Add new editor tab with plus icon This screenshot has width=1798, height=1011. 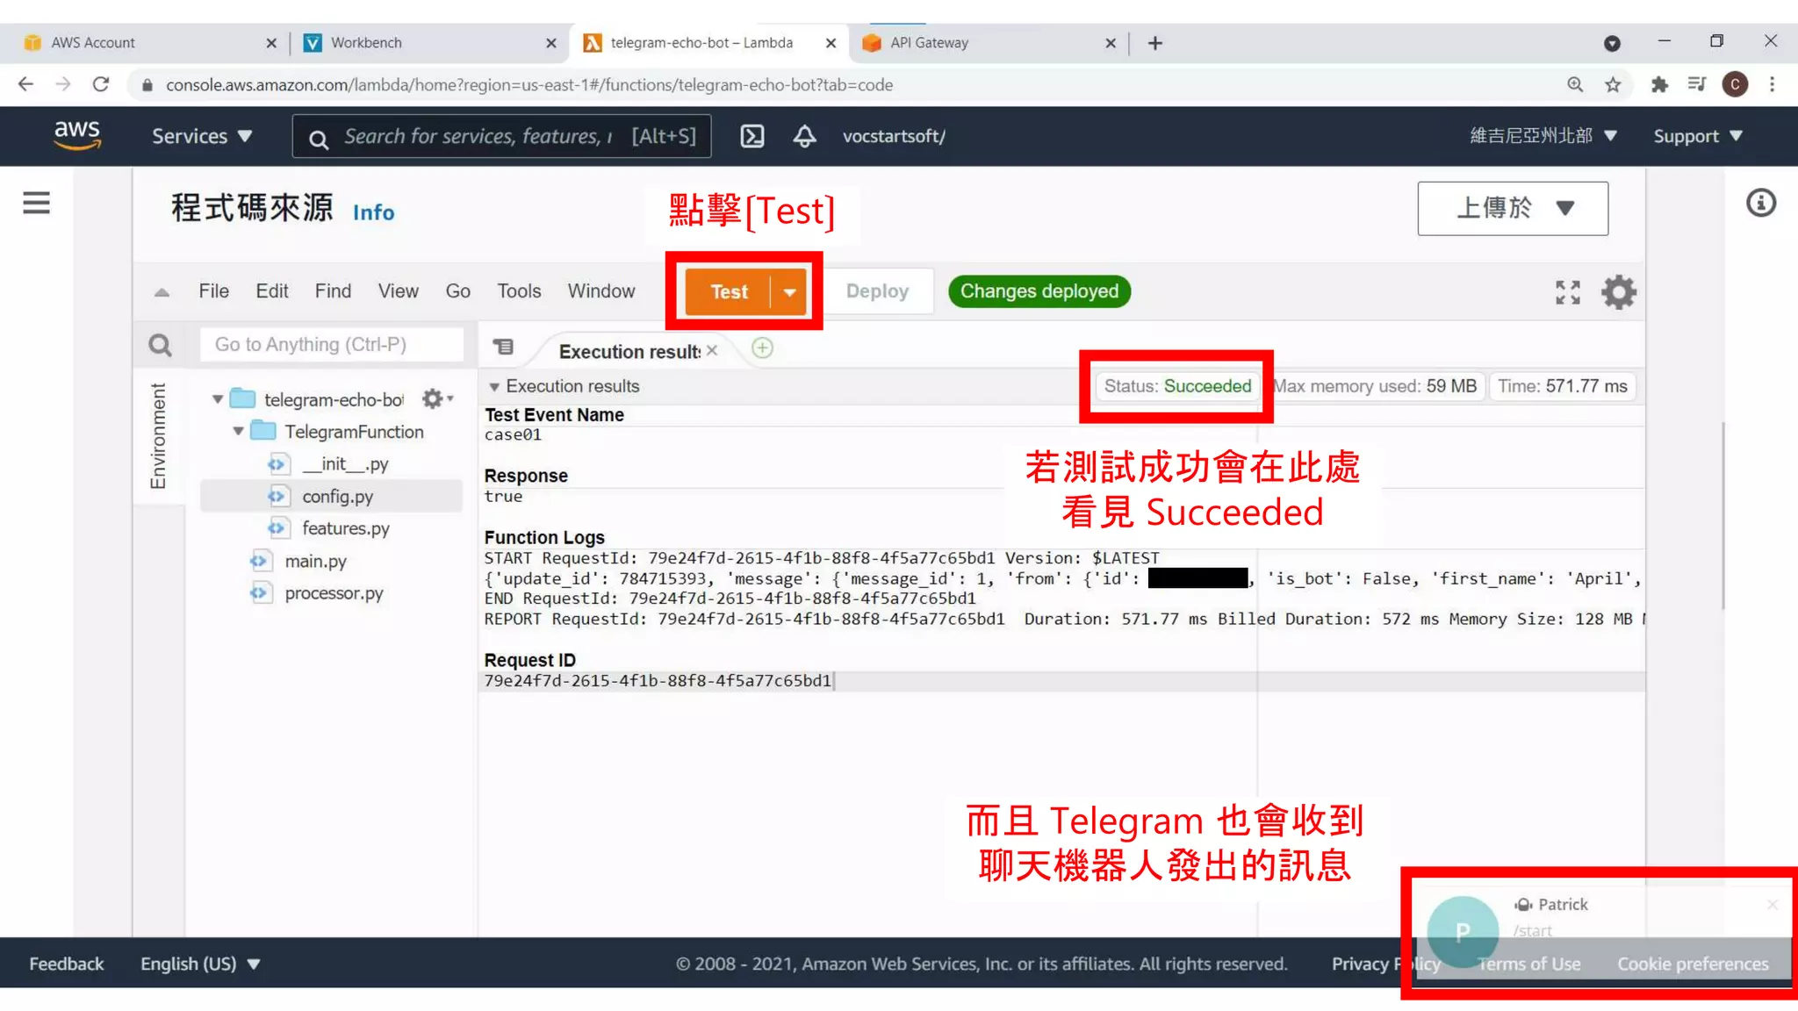(762, 348)
